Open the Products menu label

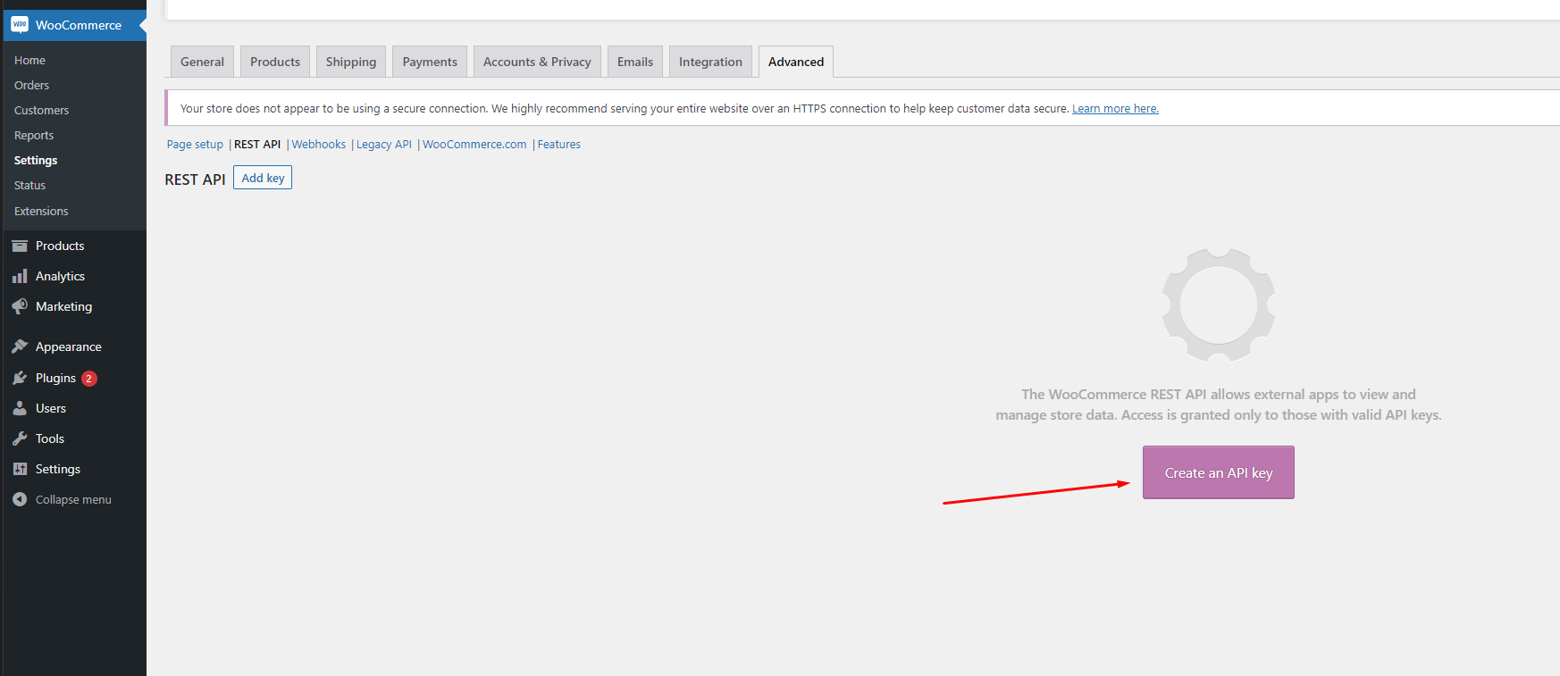(x=60, y=246)
